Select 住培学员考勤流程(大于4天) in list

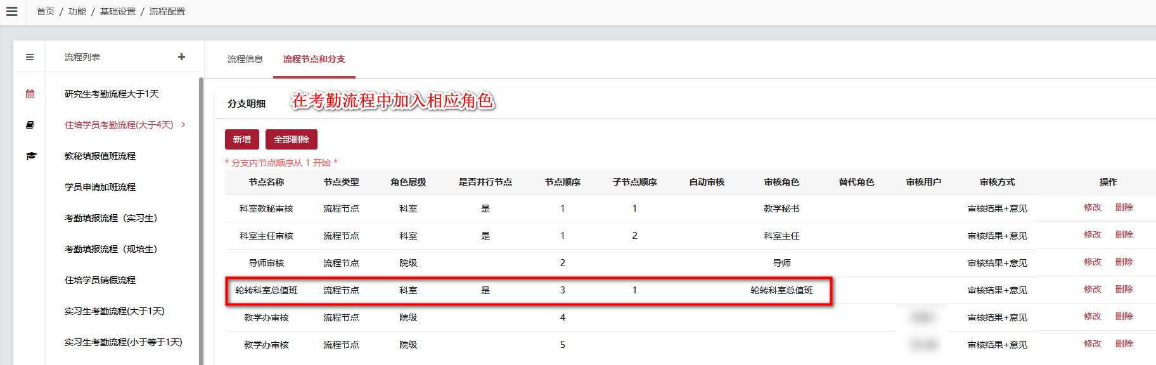click(119, 125)
